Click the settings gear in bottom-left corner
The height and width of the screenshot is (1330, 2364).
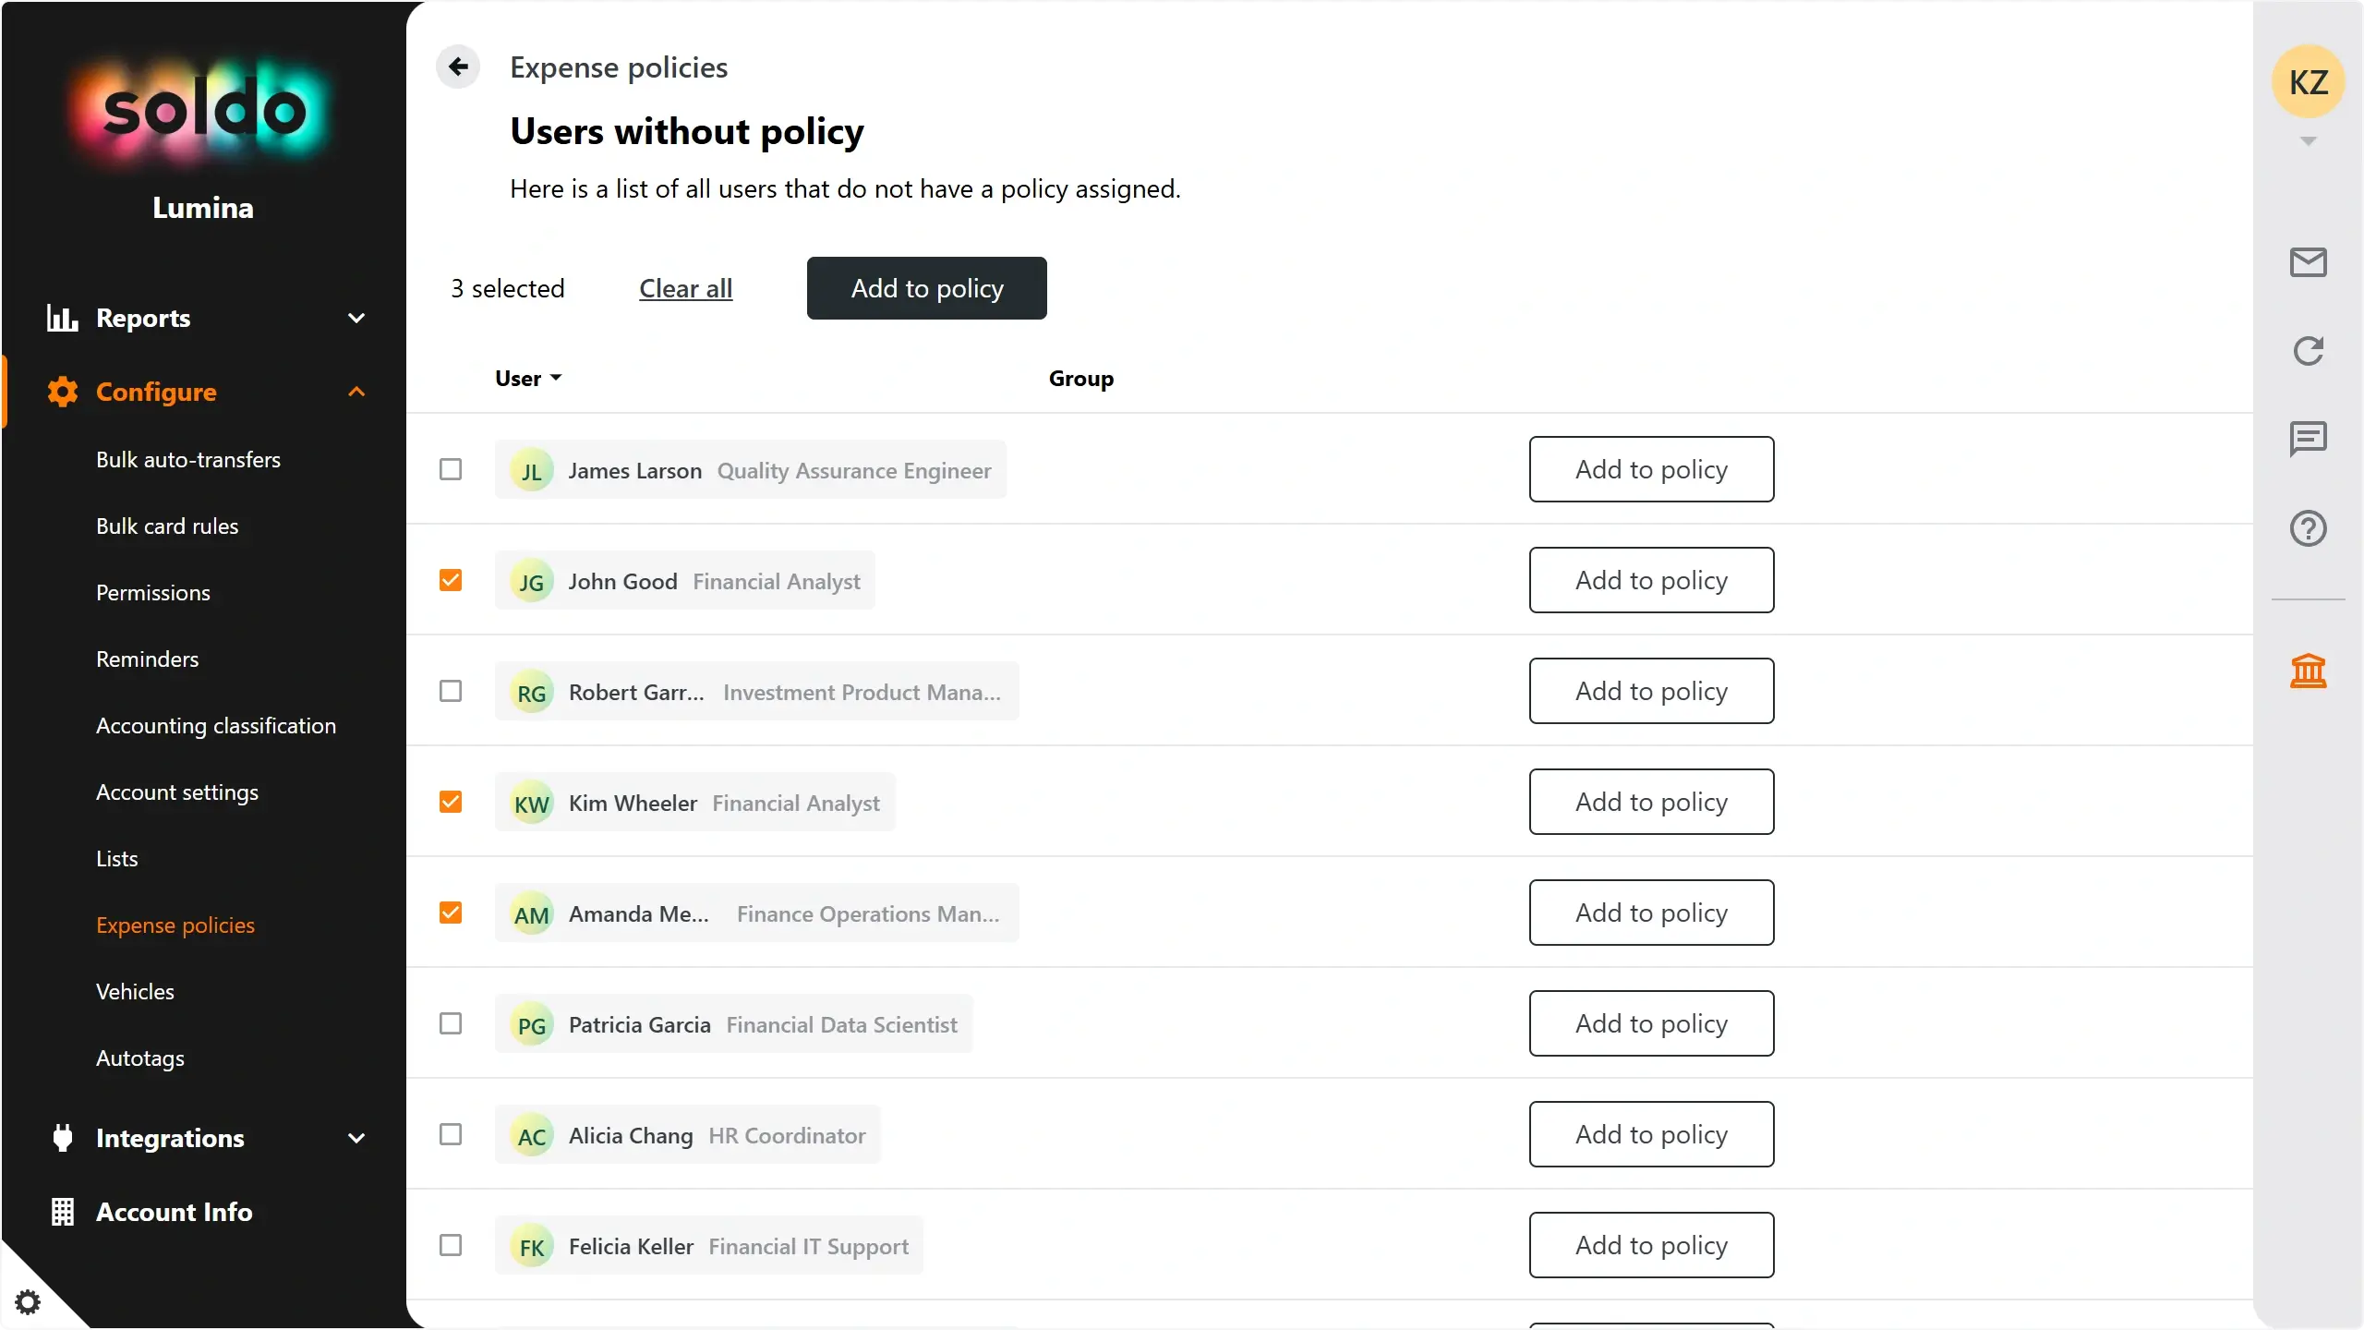pos(28,1302)
